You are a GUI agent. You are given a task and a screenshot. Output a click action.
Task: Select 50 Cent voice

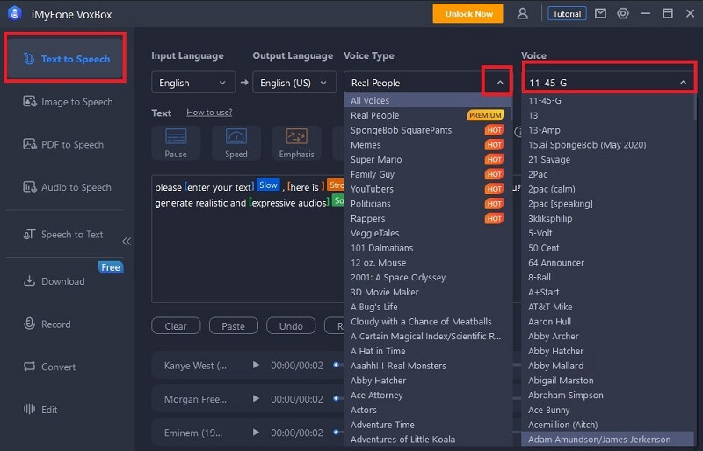pos(607,248)
